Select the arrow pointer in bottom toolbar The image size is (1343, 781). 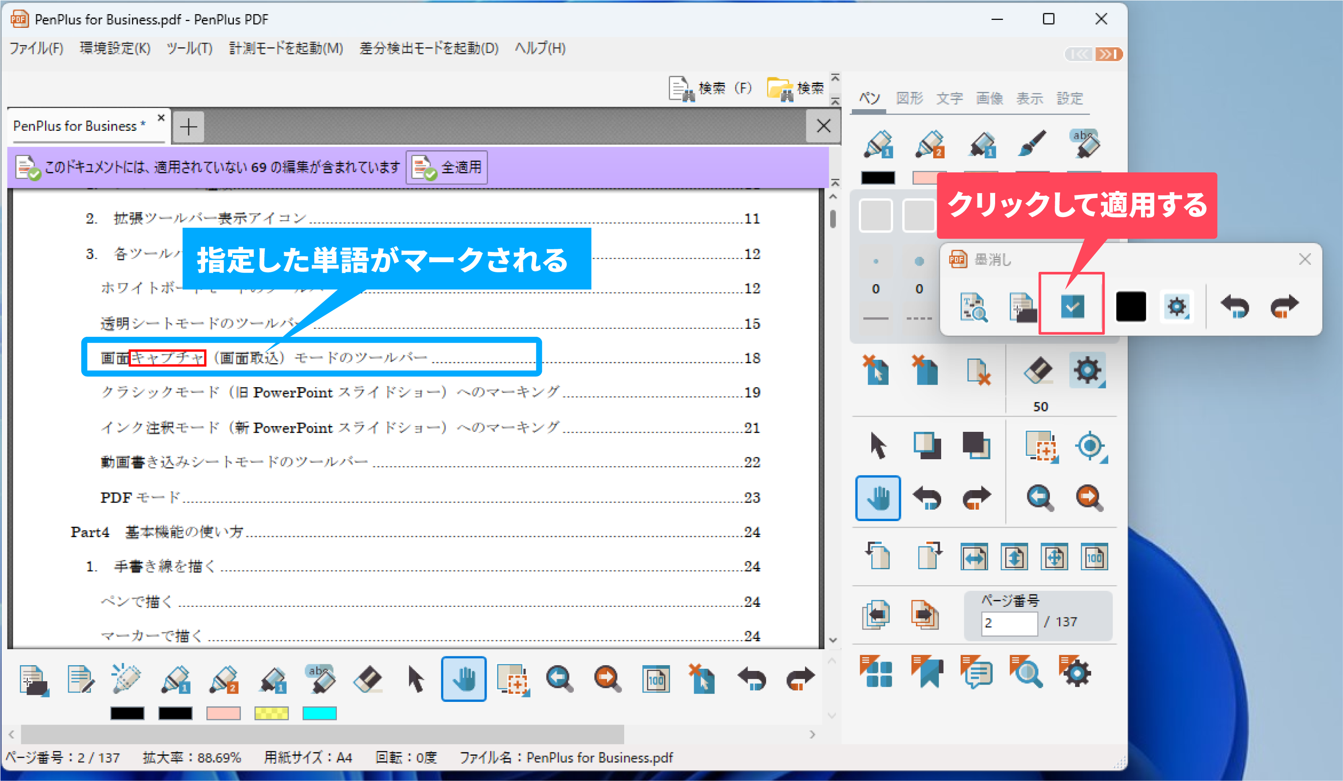click(x=416, y=679)
